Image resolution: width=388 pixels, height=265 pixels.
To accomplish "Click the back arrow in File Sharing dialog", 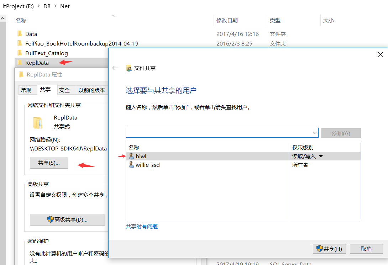I will pyautogui.click(x=115, y=68).
